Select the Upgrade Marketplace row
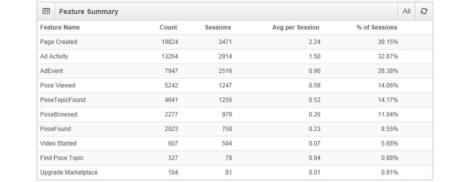Image resolution: width=471 pixels, height=182 pixels. pos(235,172)
